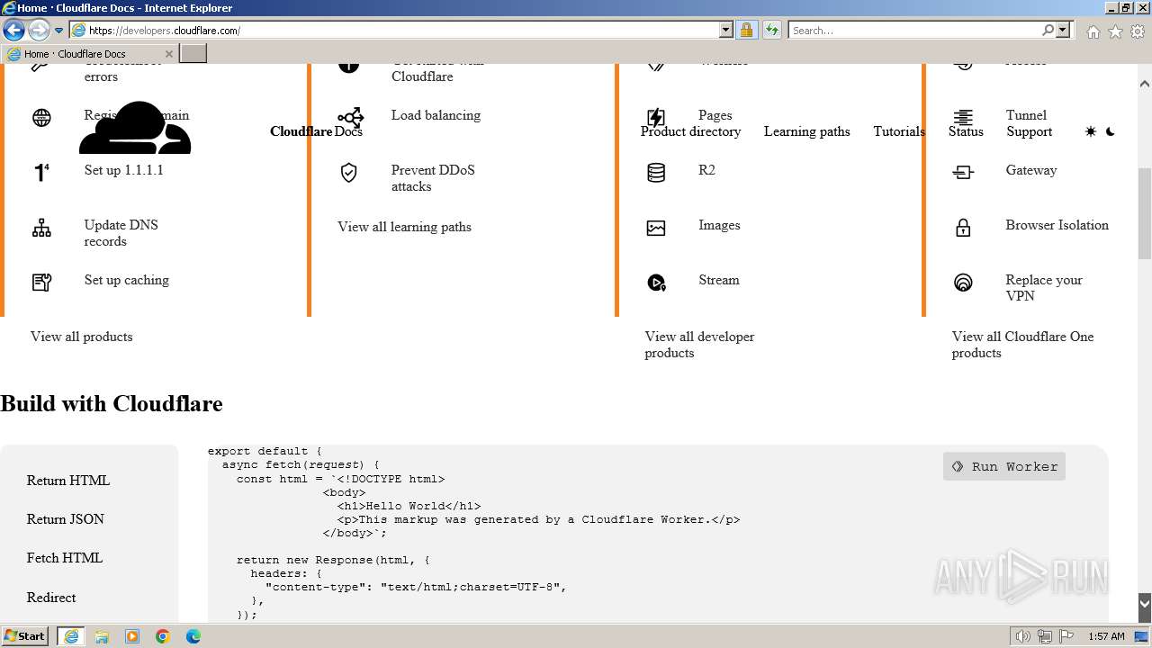Click the magnifier search icon
Viewport: 1152px width, 648px height.
[x=1048, y=31]
